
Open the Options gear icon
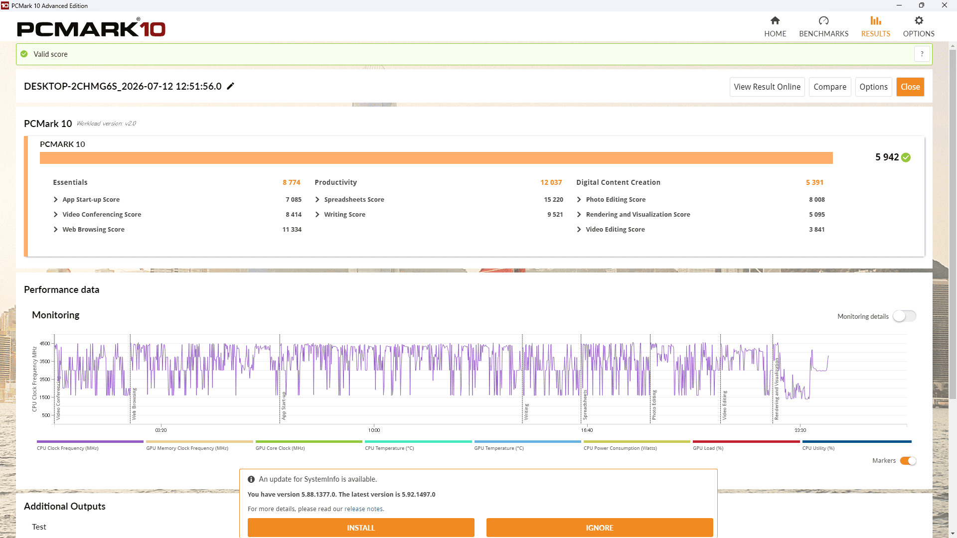919,20
